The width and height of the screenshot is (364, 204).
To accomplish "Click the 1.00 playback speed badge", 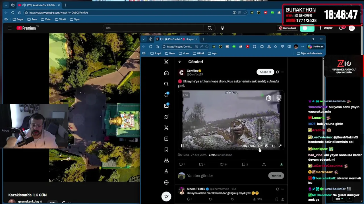I will (x=185, y=95).
